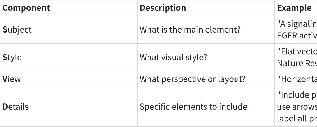Select the View component cell
Viewport: 317px width, 127px height.
[12, 79]
